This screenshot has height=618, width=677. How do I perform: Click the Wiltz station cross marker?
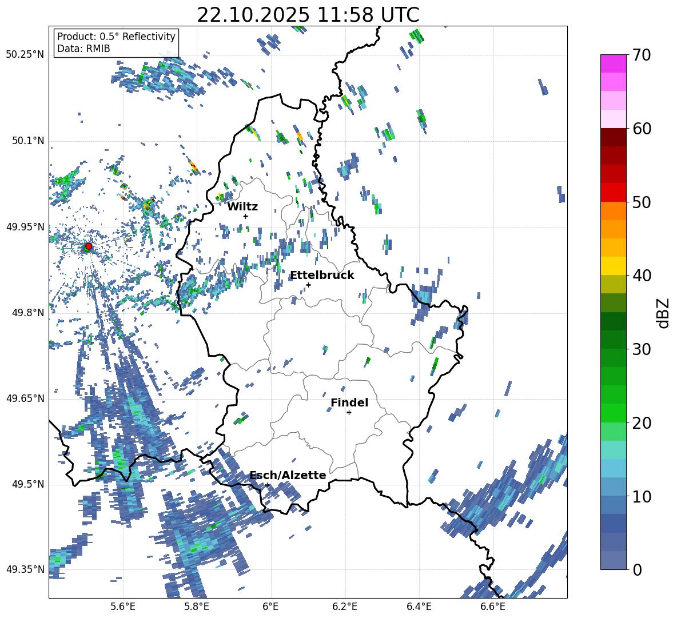[246, 216]
